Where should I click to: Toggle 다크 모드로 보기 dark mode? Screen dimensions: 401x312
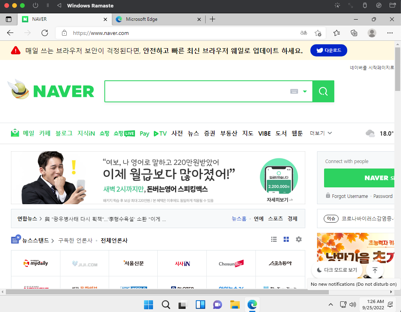click(x=337, y=270)
